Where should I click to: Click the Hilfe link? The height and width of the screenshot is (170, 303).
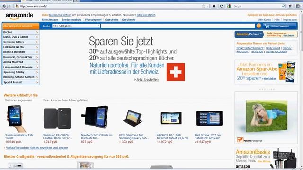(x=277, y=20)
